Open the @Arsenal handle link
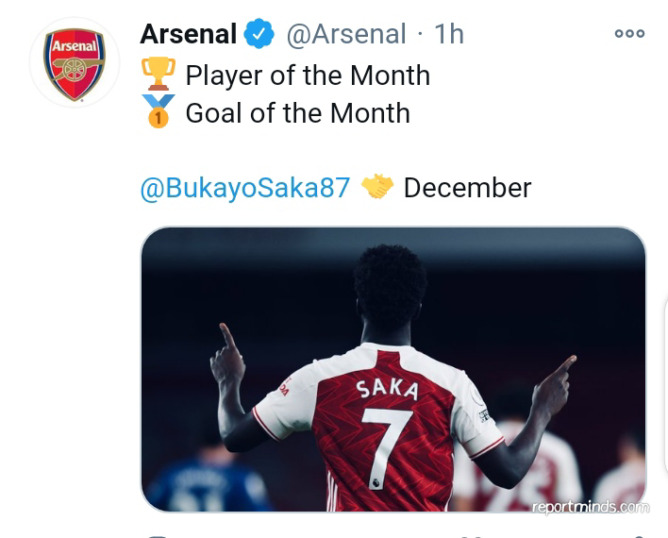This screenshot has width=668, height=538. (x=345, y=35)
